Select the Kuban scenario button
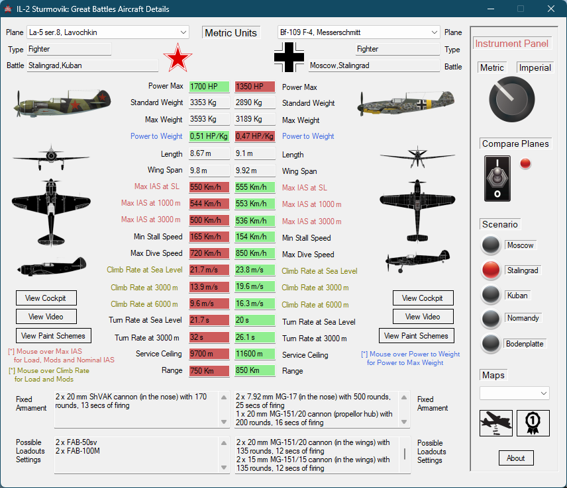Image resolution: width=567 pixels, height=488 pixels. (491, 295)
